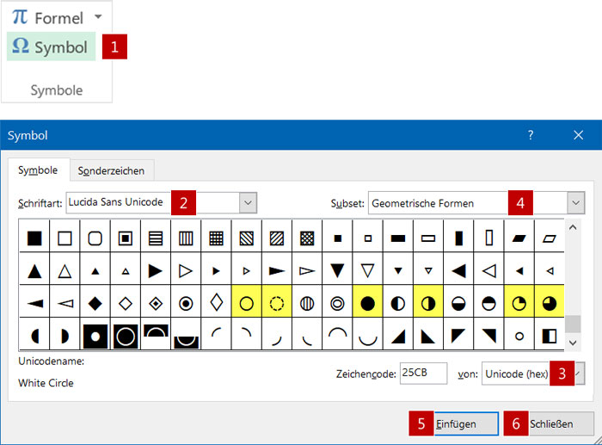Select the square with left half black

550,337
